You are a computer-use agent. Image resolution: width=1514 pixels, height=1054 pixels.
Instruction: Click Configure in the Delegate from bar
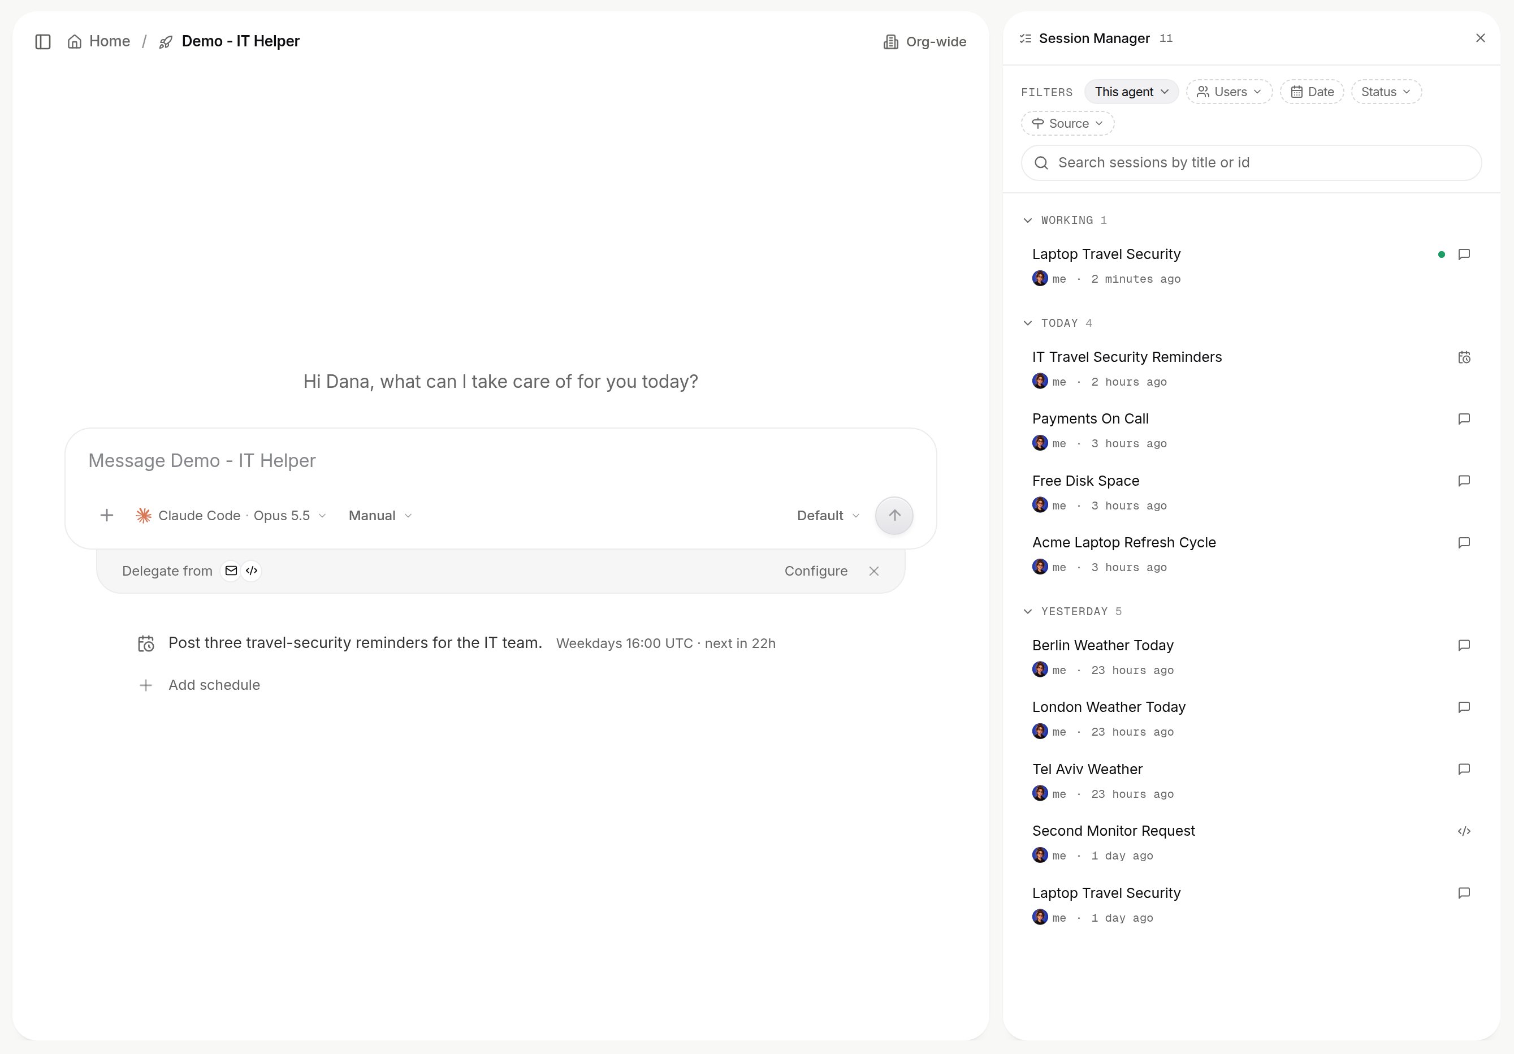tap(816, 571)
